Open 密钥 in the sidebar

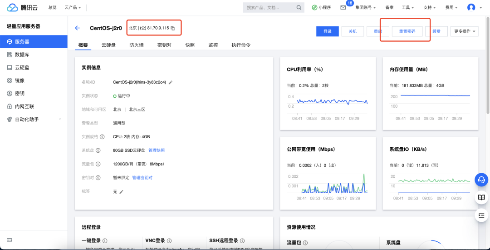pos(34,94)
